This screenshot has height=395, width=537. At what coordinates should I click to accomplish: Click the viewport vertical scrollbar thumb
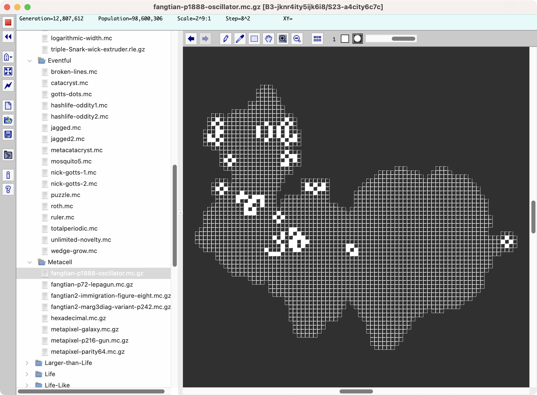533,217
